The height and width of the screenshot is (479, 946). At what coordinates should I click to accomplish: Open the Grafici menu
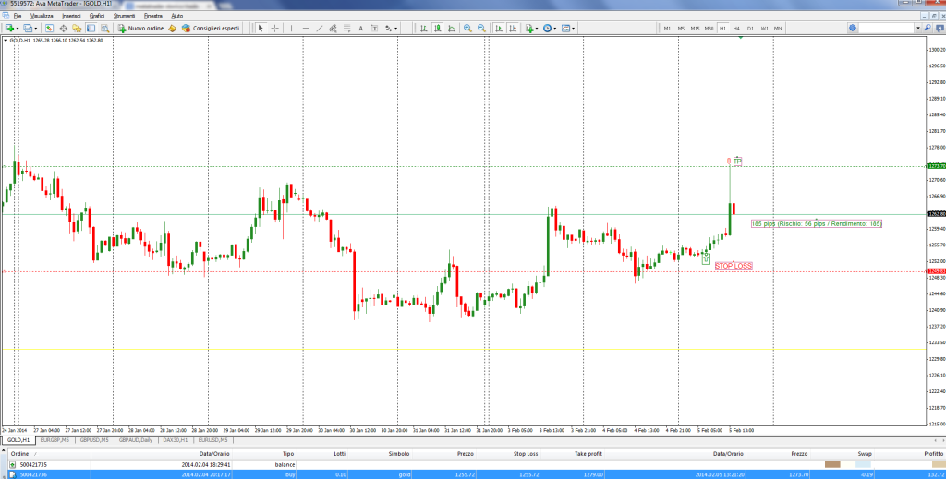coord(97,15)
